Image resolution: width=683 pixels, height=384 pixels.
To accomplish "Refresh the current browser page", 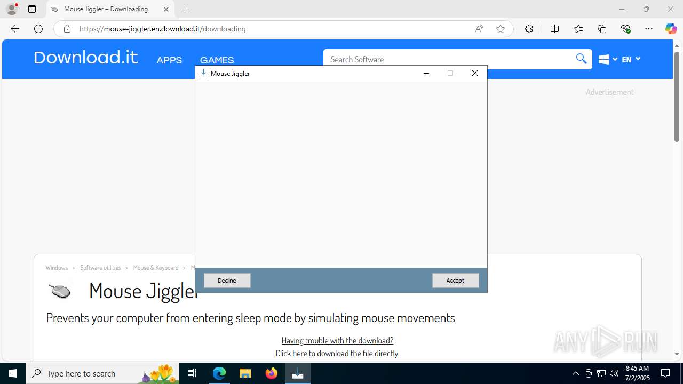I will pos(38,29).
